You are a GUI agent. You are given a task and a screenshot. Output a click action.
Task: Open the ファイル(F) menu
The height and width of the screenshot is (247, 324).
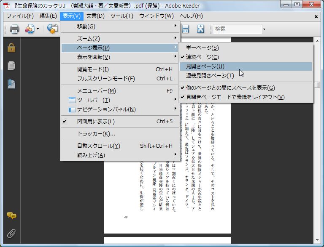tap(20, 16)
